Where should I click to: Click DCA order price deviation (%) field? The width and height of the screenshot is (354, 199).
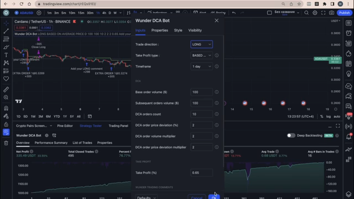coord(201,125)
